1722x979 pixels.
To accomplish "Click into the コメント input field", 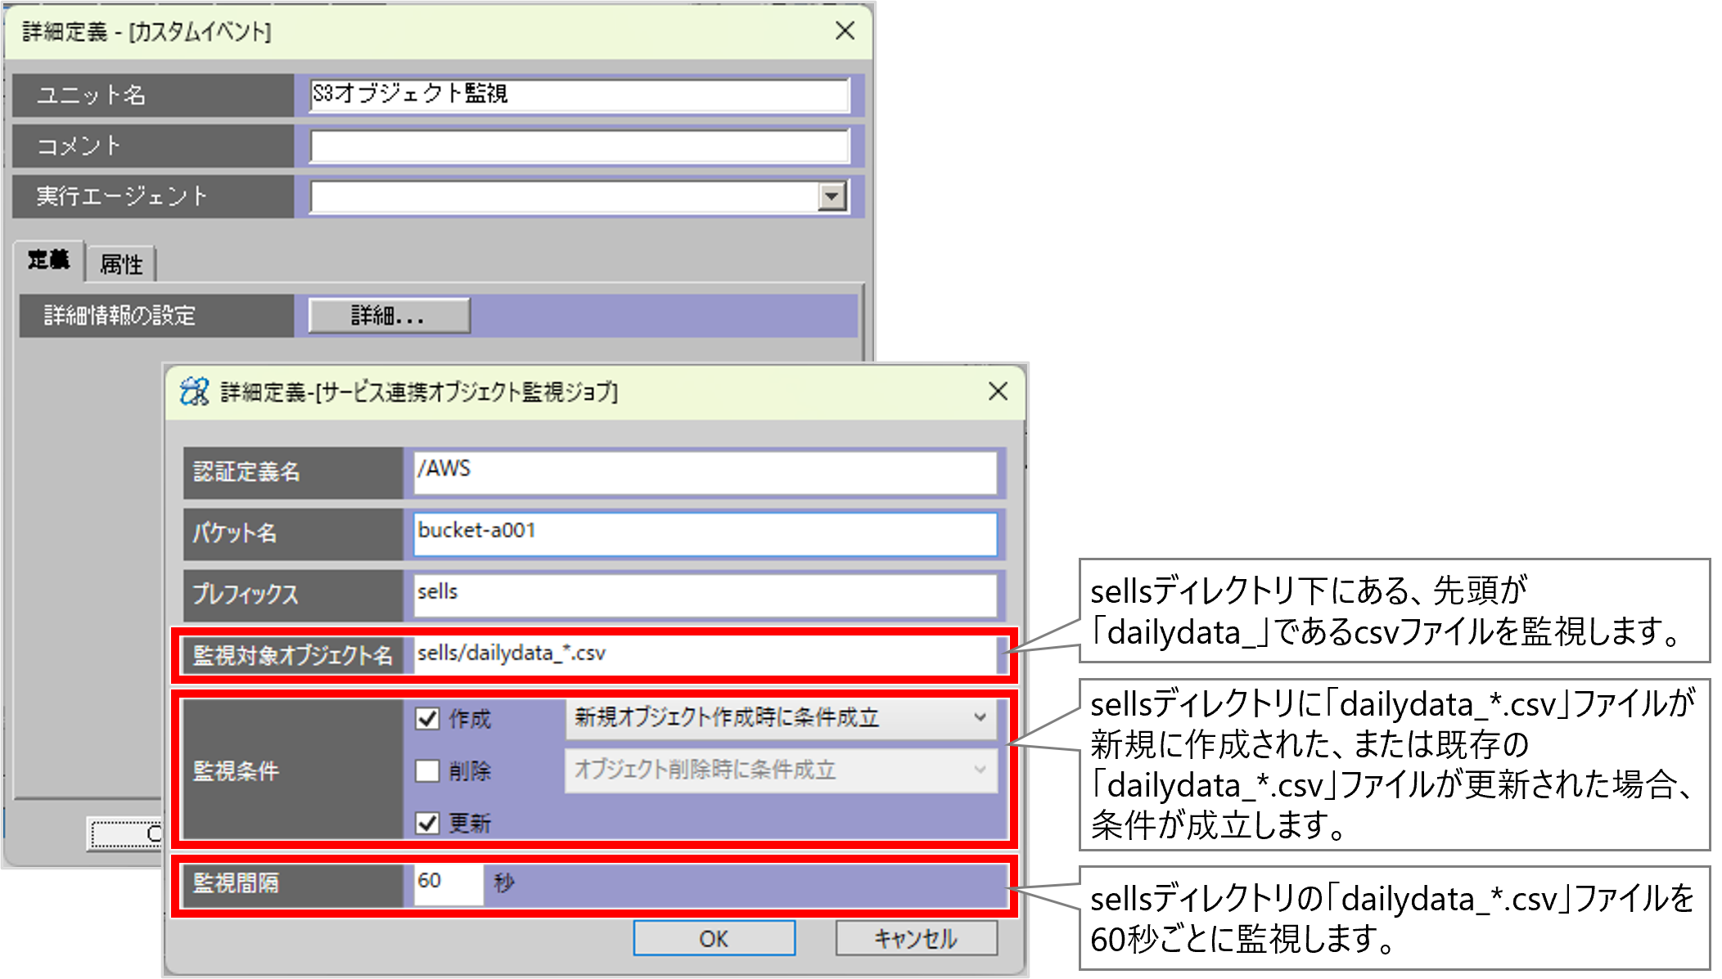I will coord(579,146).
